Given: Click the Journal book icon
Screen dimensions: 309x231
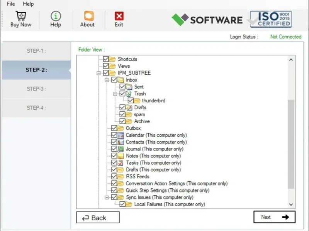Looking at the screenshot, I should click(x=121, y=149).
